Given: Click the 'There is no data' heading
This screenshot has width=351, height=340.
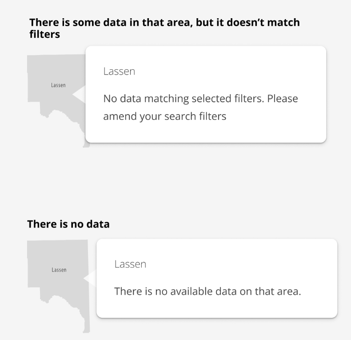Looking at the screenshot, I should [68, 224].
